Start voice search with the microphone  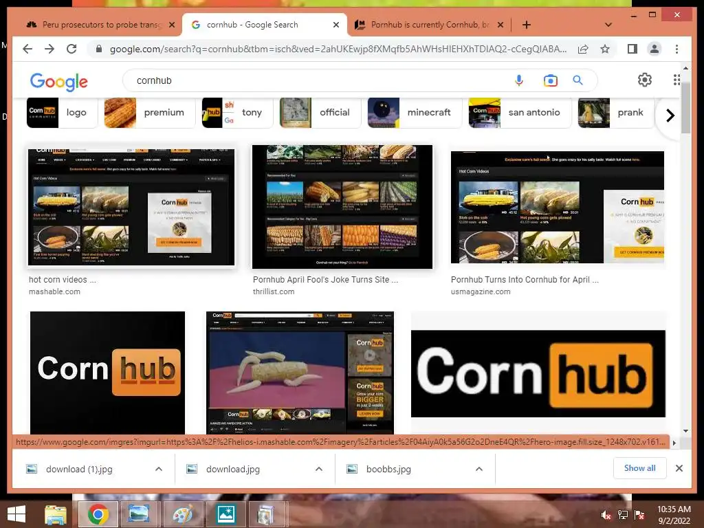[x=519, y=80]
